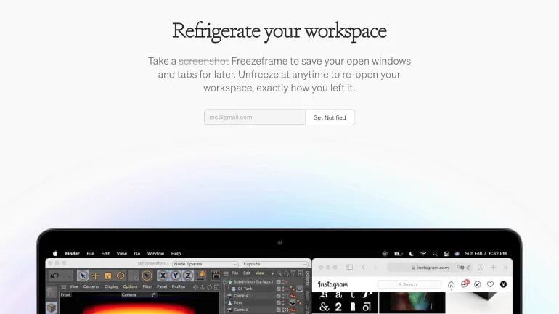Open Instagram explore compass icon

(478, 284)
